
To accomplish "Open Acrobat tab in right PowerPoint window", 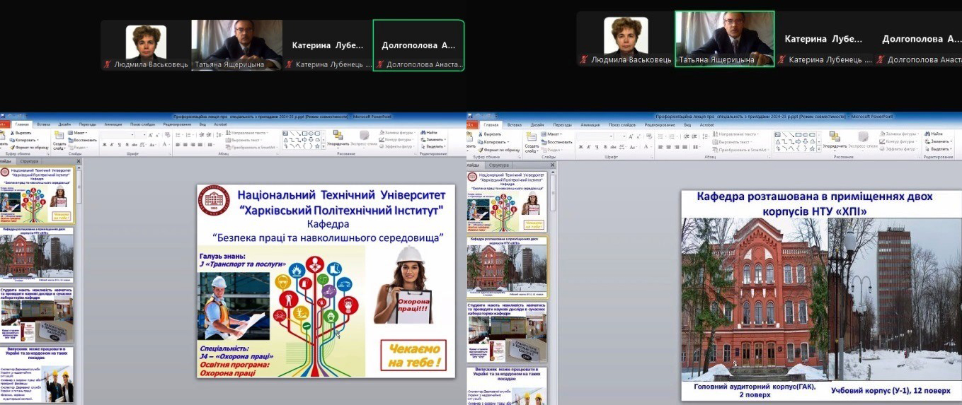I will [x=707, y=125].
